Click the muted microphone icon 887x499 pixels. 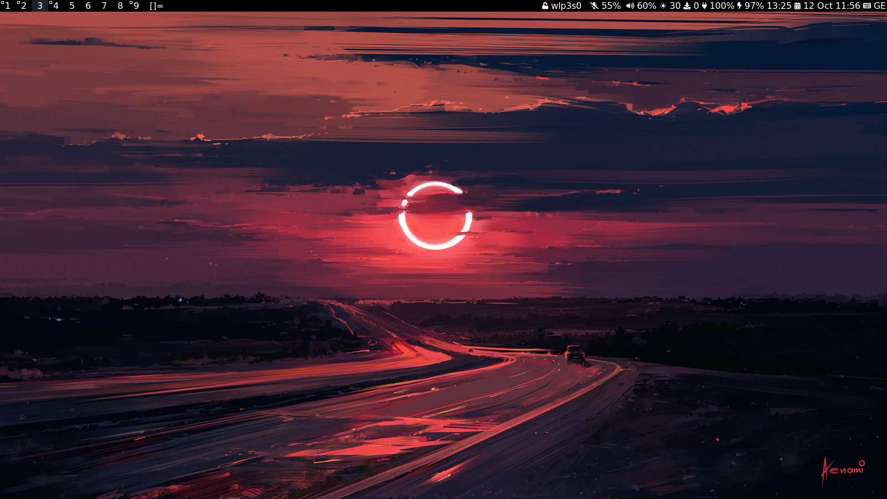tap(594, 6)
